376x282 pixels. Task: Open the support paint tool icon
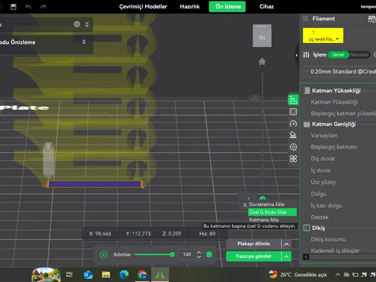[x=293, y=135]
